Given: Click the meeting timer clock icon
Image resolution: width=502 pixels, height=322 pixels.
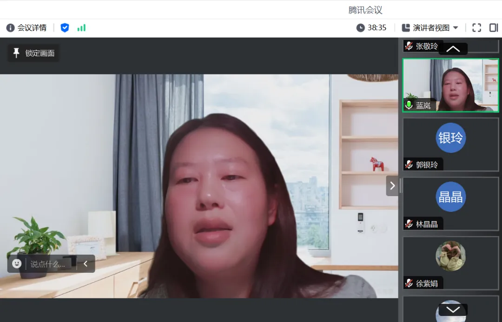Looking at the screenshot, I should click(360, 28).
